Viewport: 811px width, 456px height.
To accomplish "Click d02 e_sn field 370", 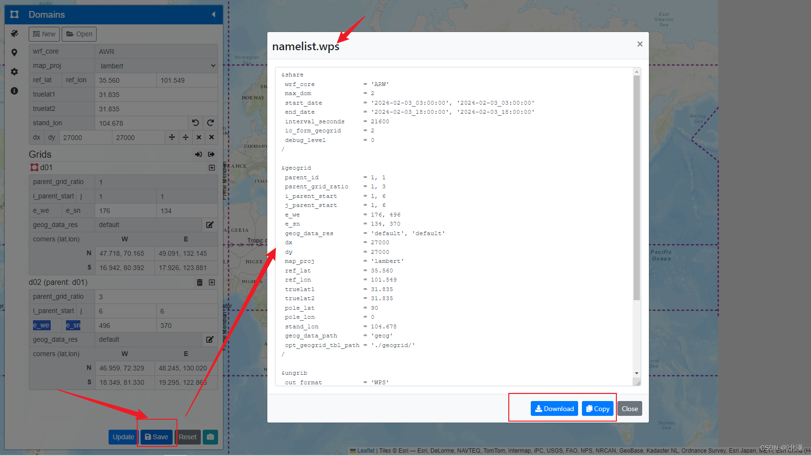I will (x=187, y=326).
